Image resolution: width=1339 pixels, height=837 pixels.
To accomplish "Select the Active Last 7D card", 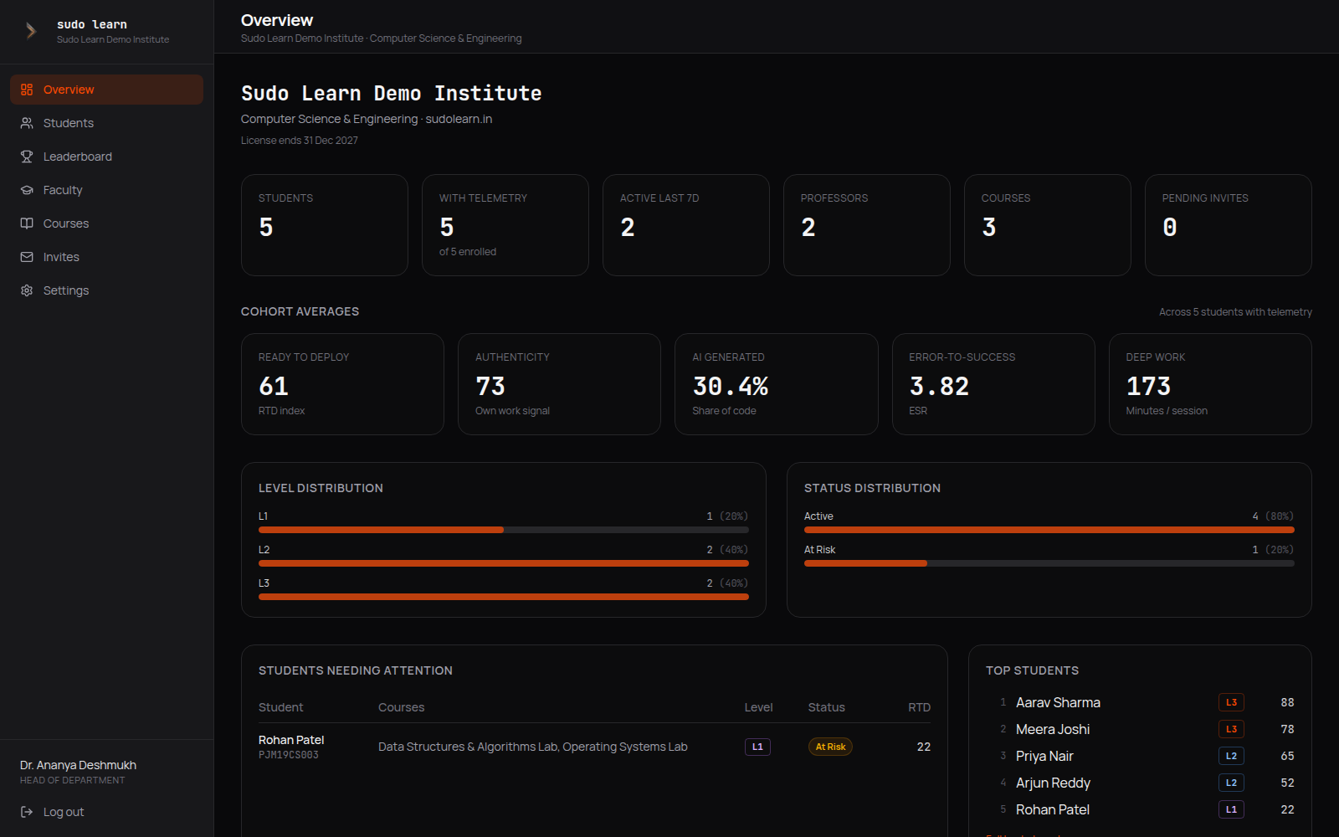I will click(x=686, y=225).
